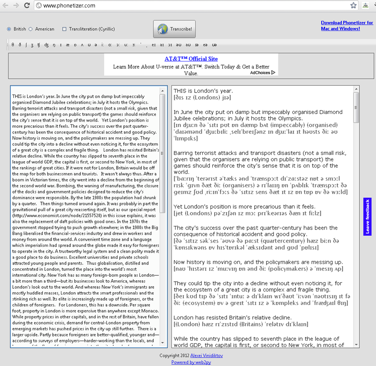The height and width of the screenshot is (366, 376).
Task: Click the Leave feedback side tab
Action: click(367, 217)
